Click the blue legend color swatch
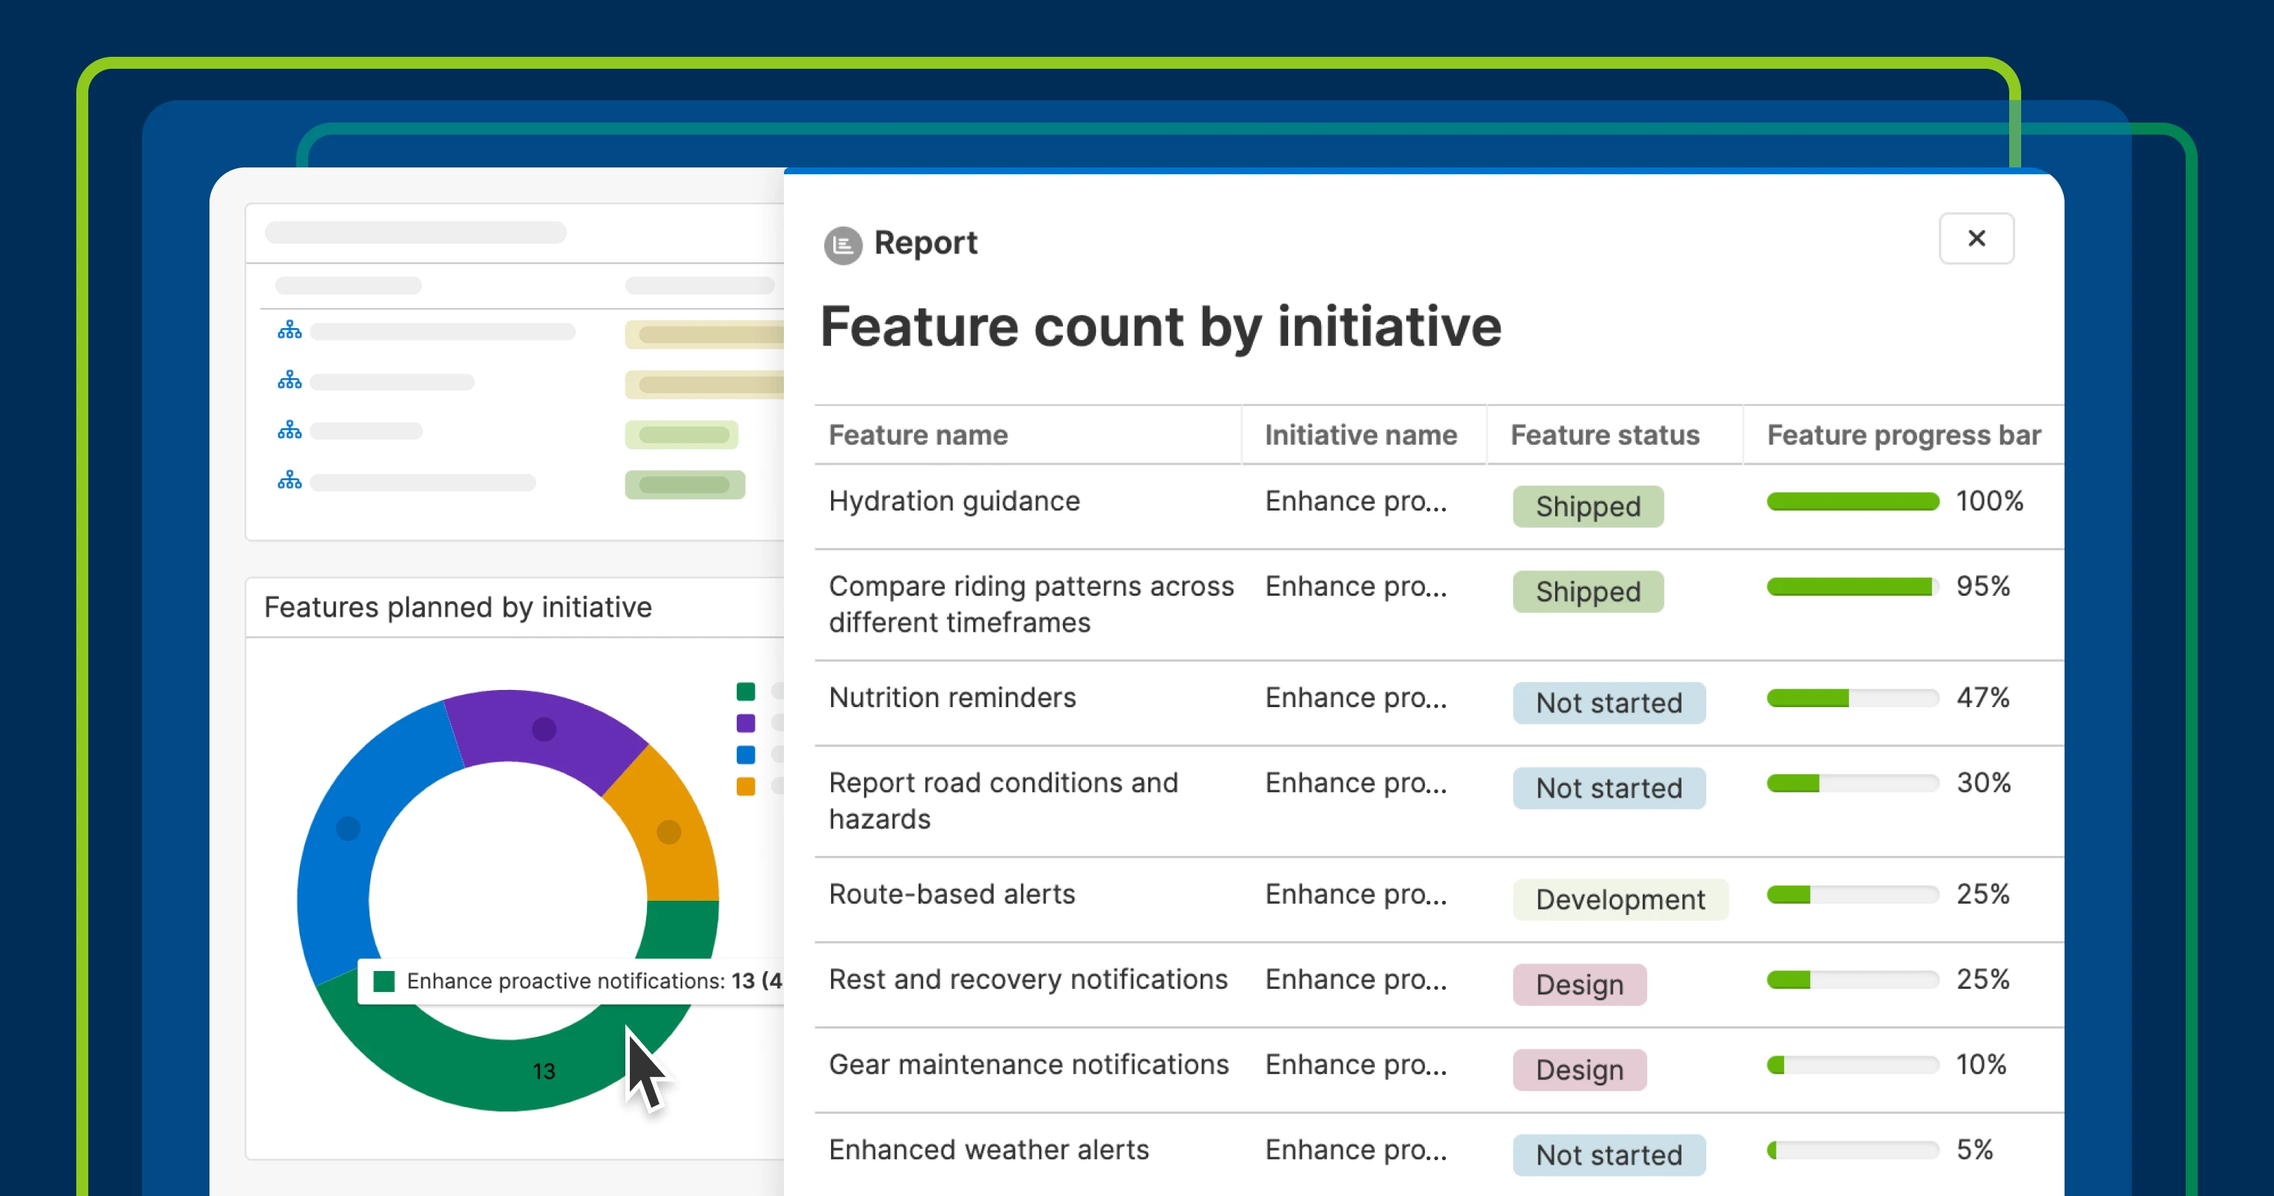 coord(746,755)
